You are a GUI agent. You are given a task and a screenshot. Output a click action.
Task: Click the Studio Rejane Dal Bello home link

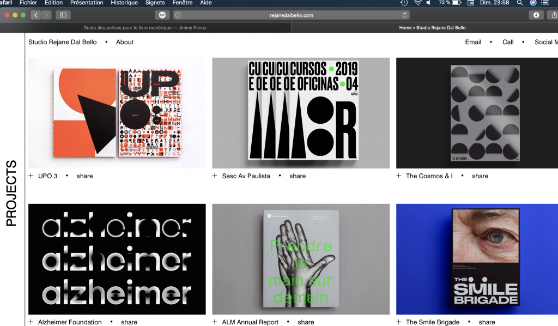point(63,42)
